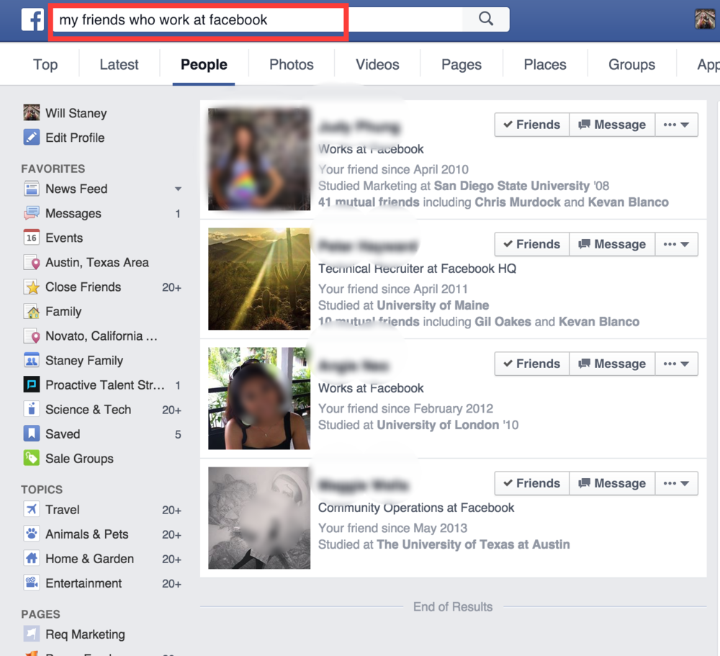Message the Technical Recruiter at Facebook HQ

pyautogui.click(x=612, y=244)
